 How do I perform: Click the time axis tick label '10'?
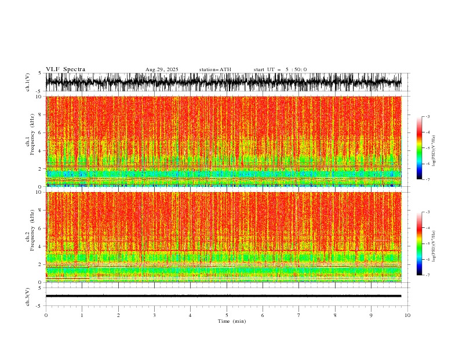[407, 315]
